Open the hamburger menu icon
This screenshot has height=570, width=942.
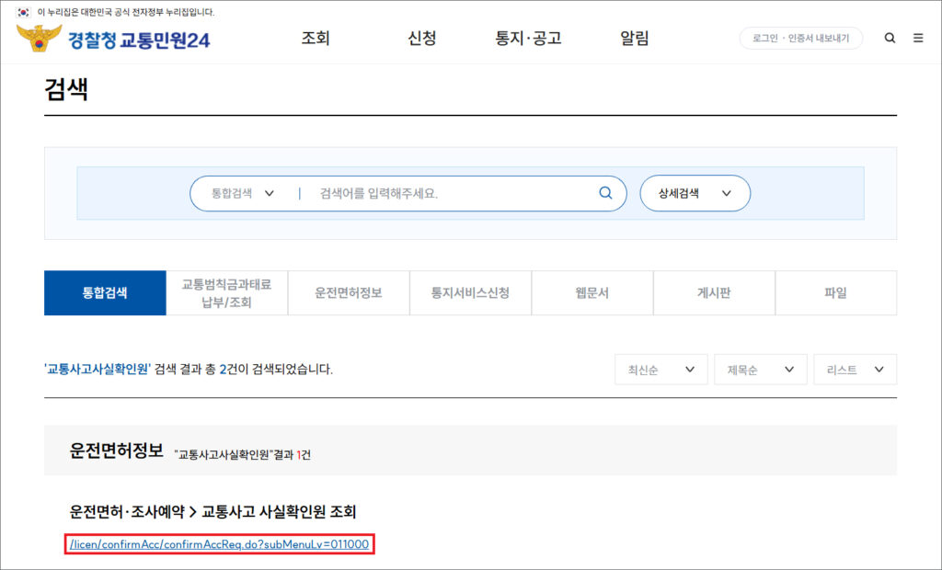point(918,39)
